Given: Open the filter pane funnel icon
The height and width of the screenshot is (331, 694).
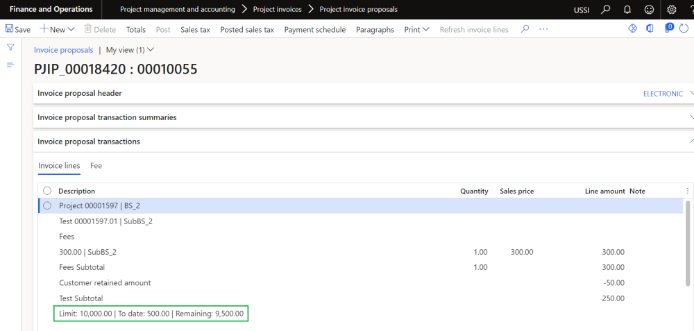Looking at the screenshot, I should 10,47.
